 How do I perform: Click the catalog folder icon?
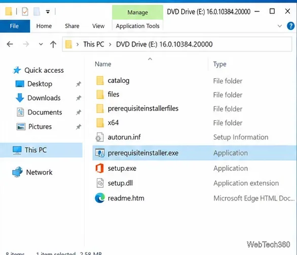point(100,81)
